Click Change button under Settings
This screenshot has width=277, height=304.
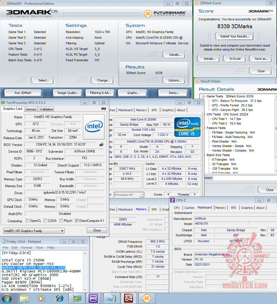coord(103,80)
